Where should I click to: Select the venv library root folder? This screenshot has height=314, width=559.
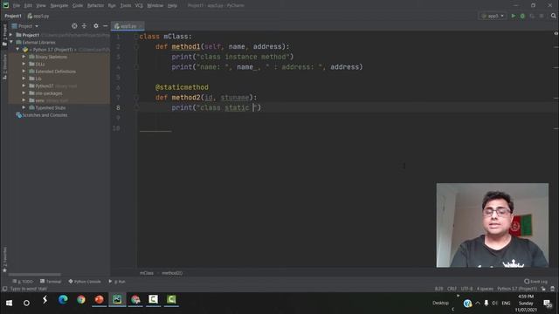tap(49, 100)
